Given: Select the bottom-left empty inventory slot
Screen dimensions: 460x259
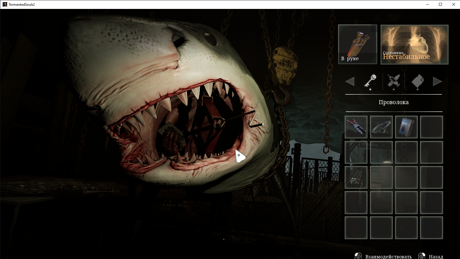Looking at the screenshot, I should pyautogui.click(x=356, y=228).
